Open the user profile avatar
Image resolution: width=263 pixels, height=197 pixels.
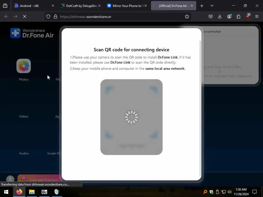[10, 179]
